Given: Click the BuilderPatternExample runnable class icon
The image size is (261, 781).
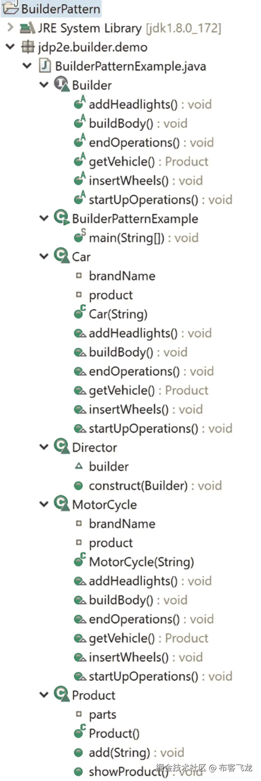Looking at the screenshot, I should (x=61, y=218).
